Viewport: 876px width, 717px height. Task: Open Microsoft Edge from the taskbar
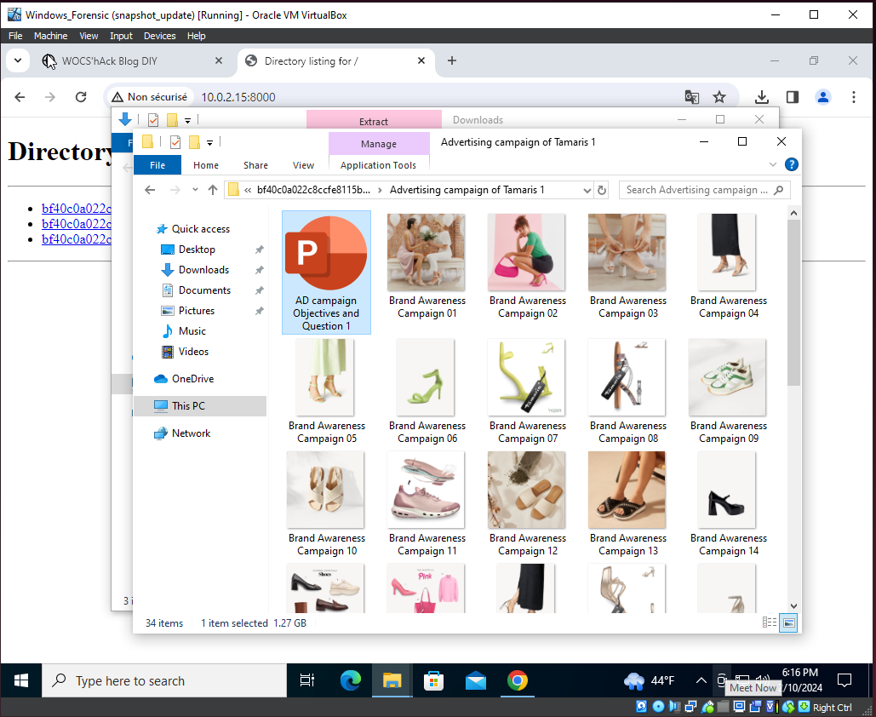tap(351, 680)
